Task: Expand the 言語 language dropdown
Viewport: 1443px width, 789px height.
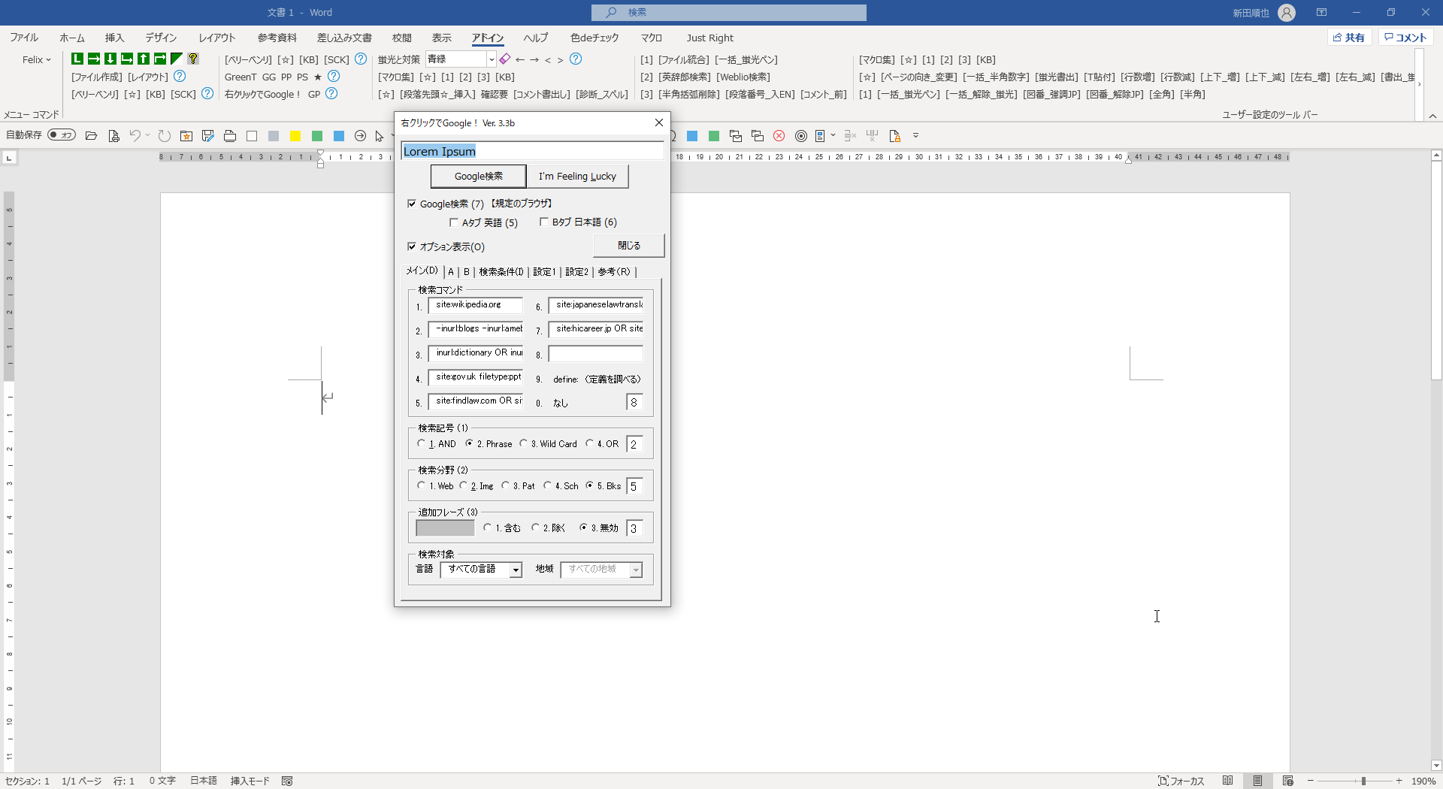Action: click(x=516, y=570)
